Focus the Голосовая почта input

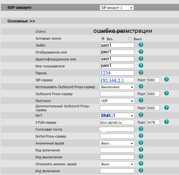pos(117,129)
